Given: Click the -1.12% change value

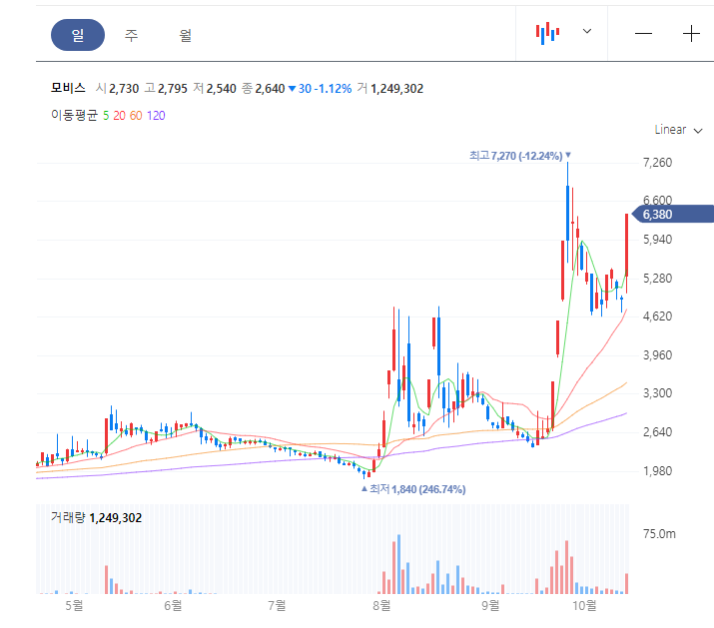Looking at the screenshot, I should click(x=333, y=88).
